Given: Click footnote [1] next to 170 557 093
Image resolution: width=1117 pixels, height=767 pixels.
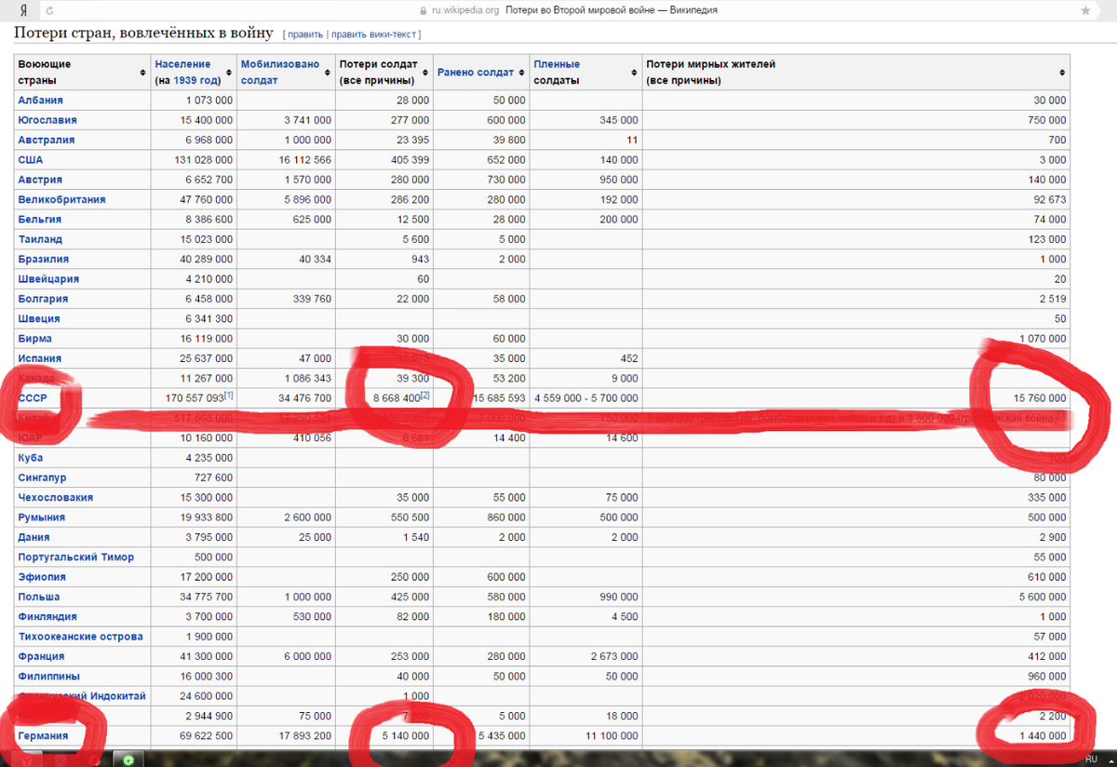Looking at the screenshot, I should [228, 395].
